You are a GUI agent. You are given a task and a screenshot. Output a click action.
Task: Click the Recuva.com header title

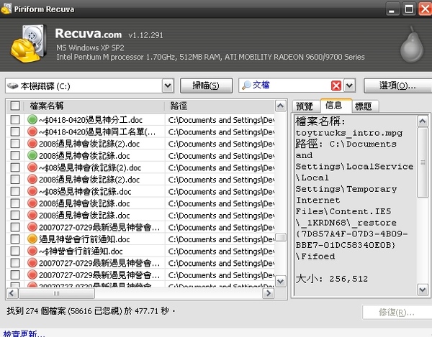pos(88,34)
